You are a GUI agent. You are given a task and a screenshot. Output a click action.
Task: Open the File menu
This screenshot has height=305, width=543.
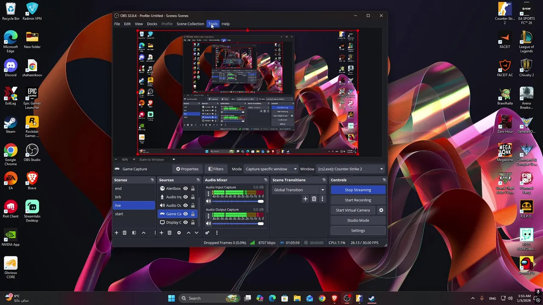[117, 24]
